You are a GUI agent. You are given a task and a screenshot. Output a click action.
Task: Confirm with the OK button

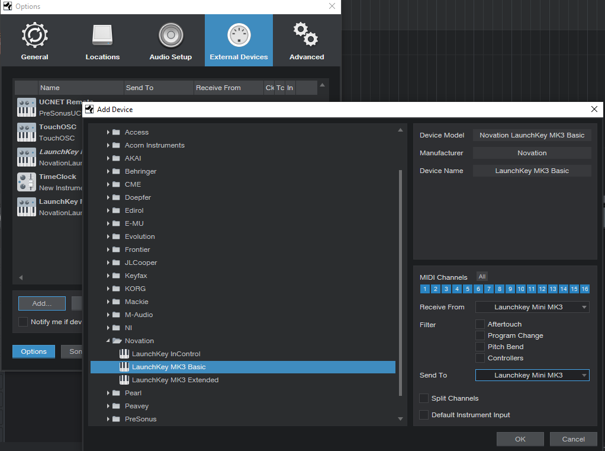point(520,439)
